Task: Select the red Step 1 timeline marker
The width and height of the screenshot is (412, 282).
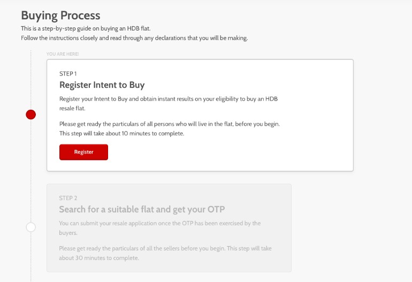Action: tap(30, 115)
